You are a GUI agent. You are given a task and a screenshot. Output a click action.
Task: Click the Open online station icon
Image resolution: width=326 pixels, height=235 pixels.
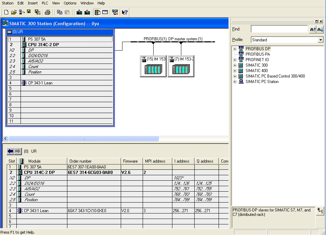coord(22,12)
